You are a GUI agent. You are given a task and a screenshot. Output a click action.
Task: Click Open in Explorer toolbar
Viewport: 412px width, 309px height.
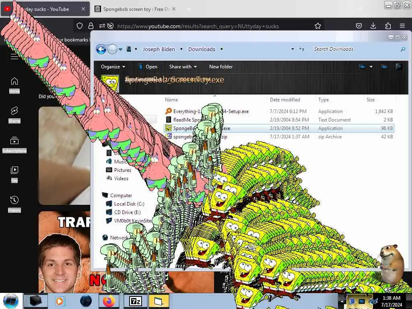click(148, 67)
